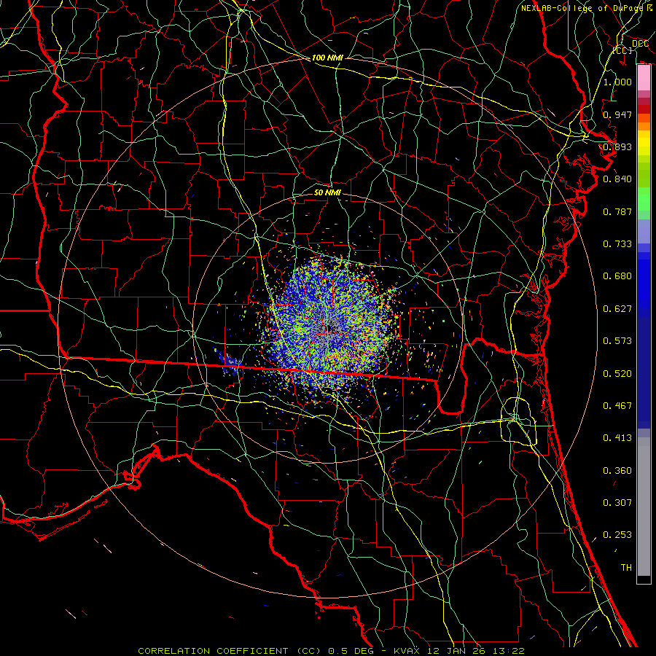Click the 100 NMI range ring label

point(327,58)
